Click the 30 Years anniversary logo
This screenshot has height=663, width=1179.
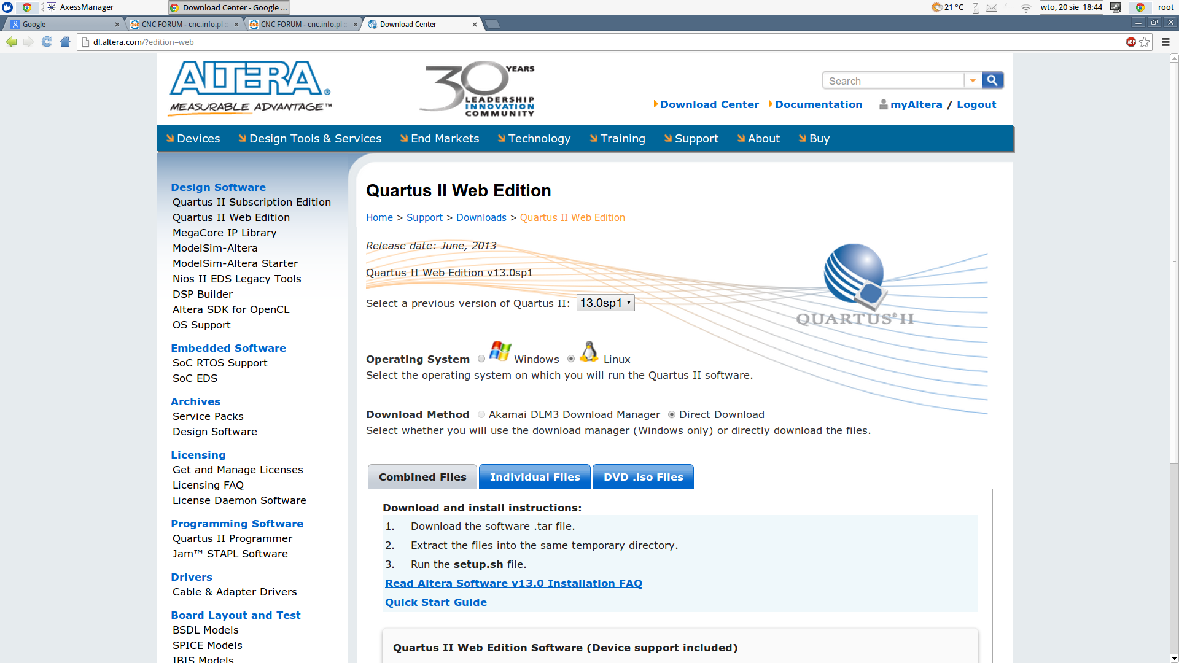[478, 89]
